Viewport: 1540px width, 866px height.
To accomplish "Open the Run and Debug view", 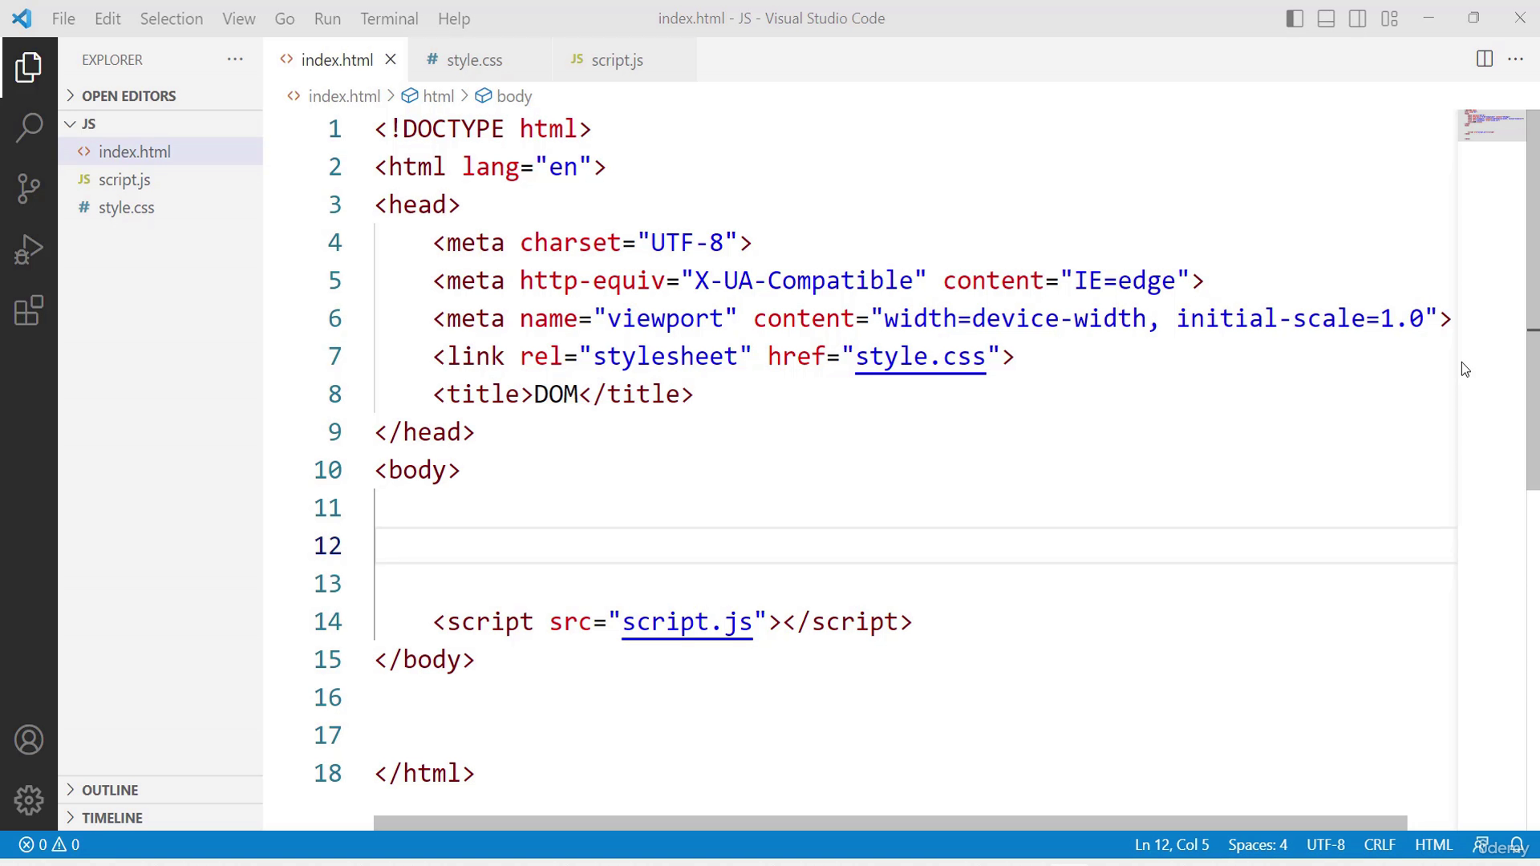I will [29, 249].
